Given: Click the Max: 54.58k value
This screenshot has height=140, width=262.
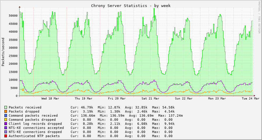Looking at the screenshot, I should click(163, 107).
